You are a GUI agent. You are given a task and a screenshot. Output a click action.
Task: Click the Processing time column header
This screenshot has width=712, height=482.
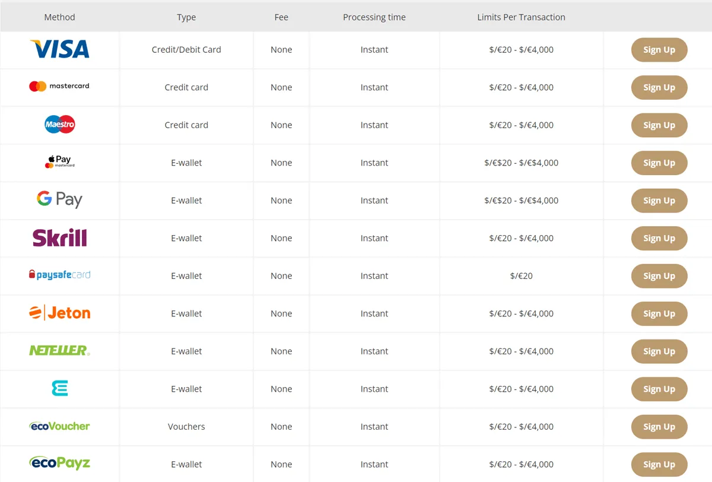pos(374,17)
